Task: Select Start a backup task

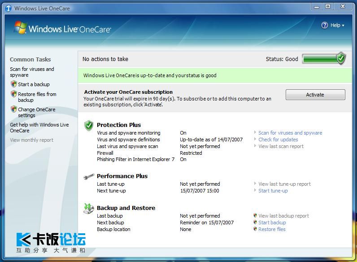Action: [34, 84]
